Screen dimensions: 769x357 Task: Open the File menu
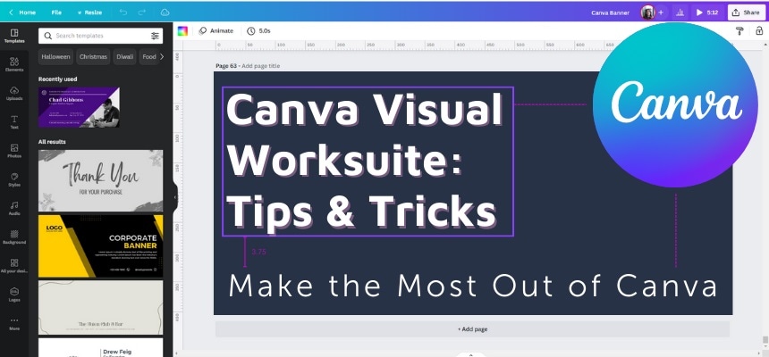(x=56, y=12)
